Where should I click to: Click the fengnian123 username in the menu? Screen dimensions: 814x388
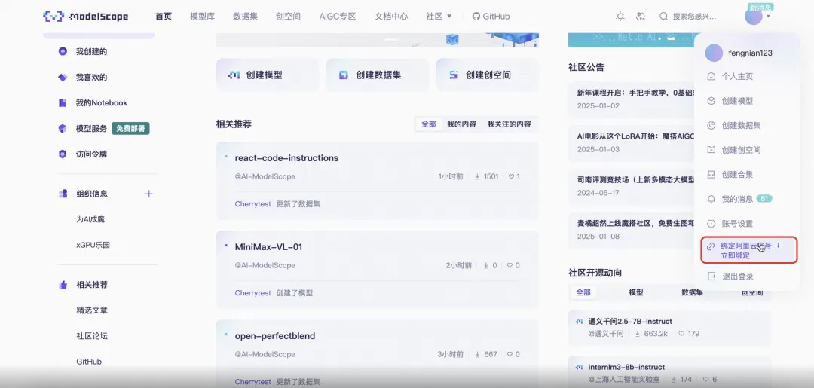point(750,53)
